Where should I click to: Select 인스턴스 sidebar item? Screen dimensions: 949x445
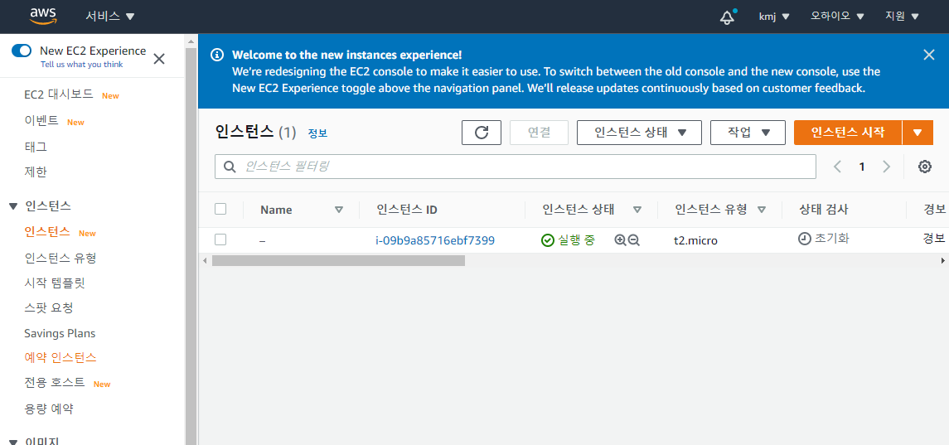tap(47, 232)
